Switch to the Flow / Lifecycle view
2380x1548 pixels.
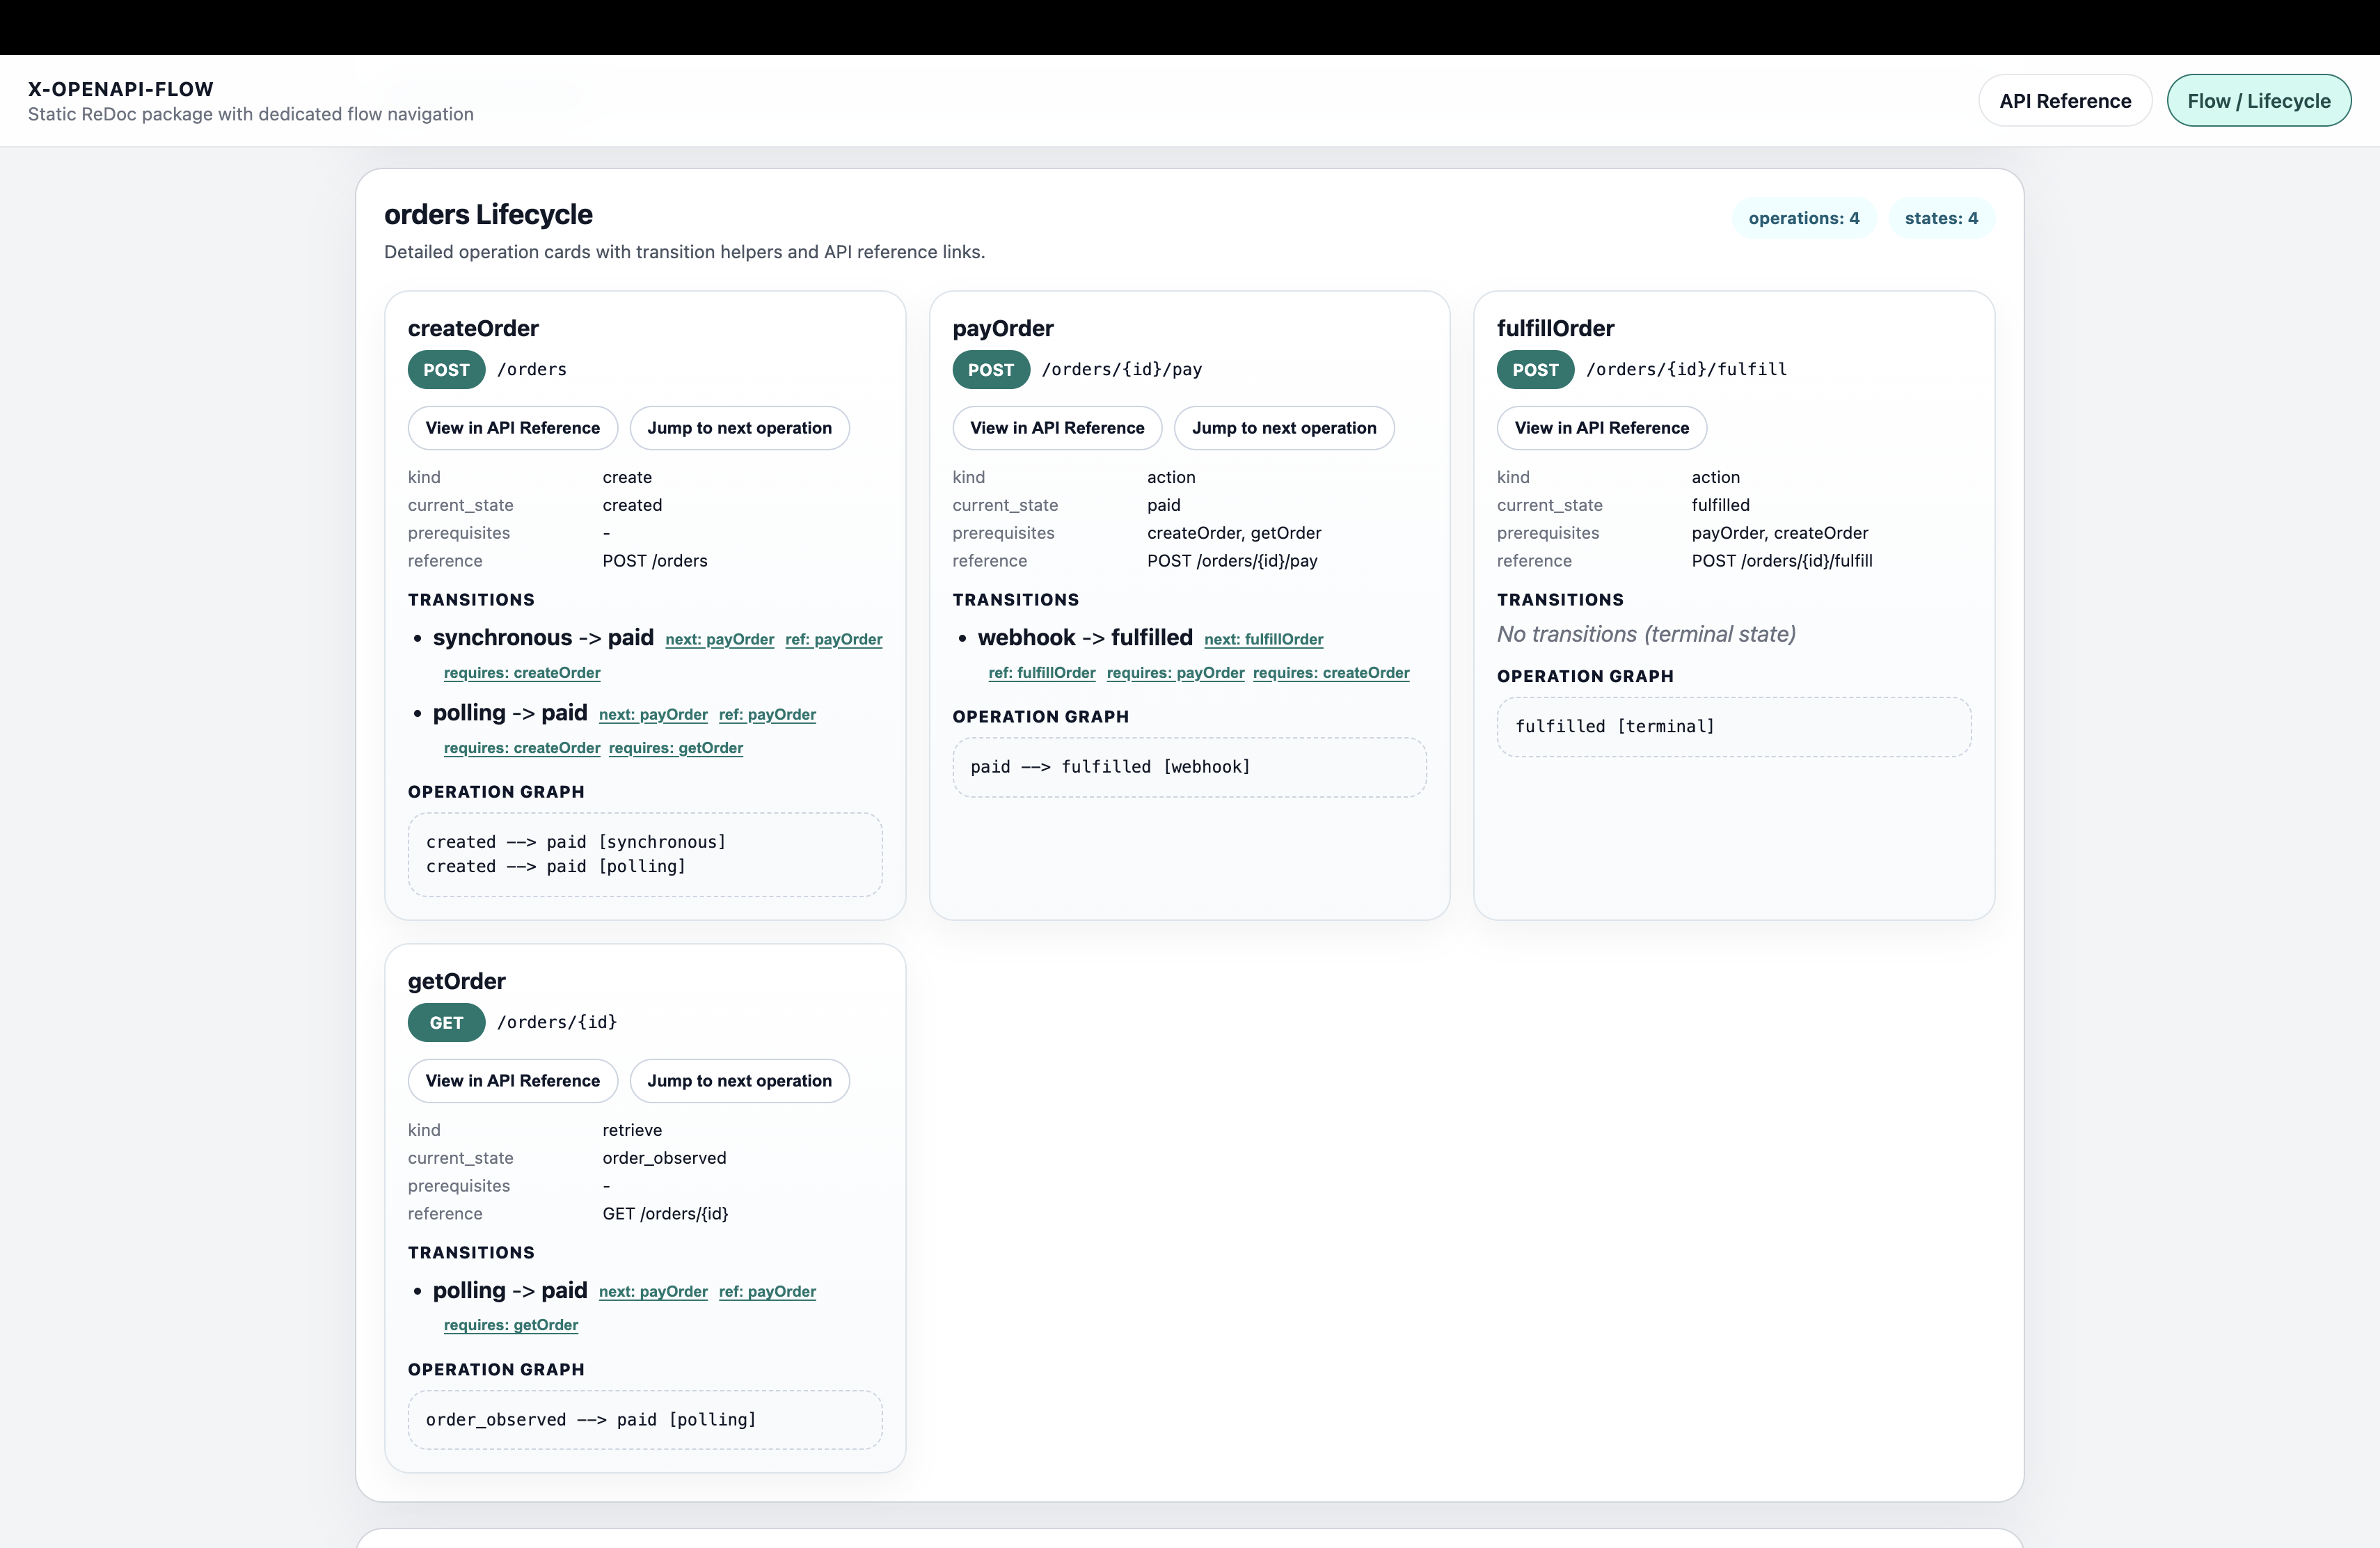tap(2259, 100)
